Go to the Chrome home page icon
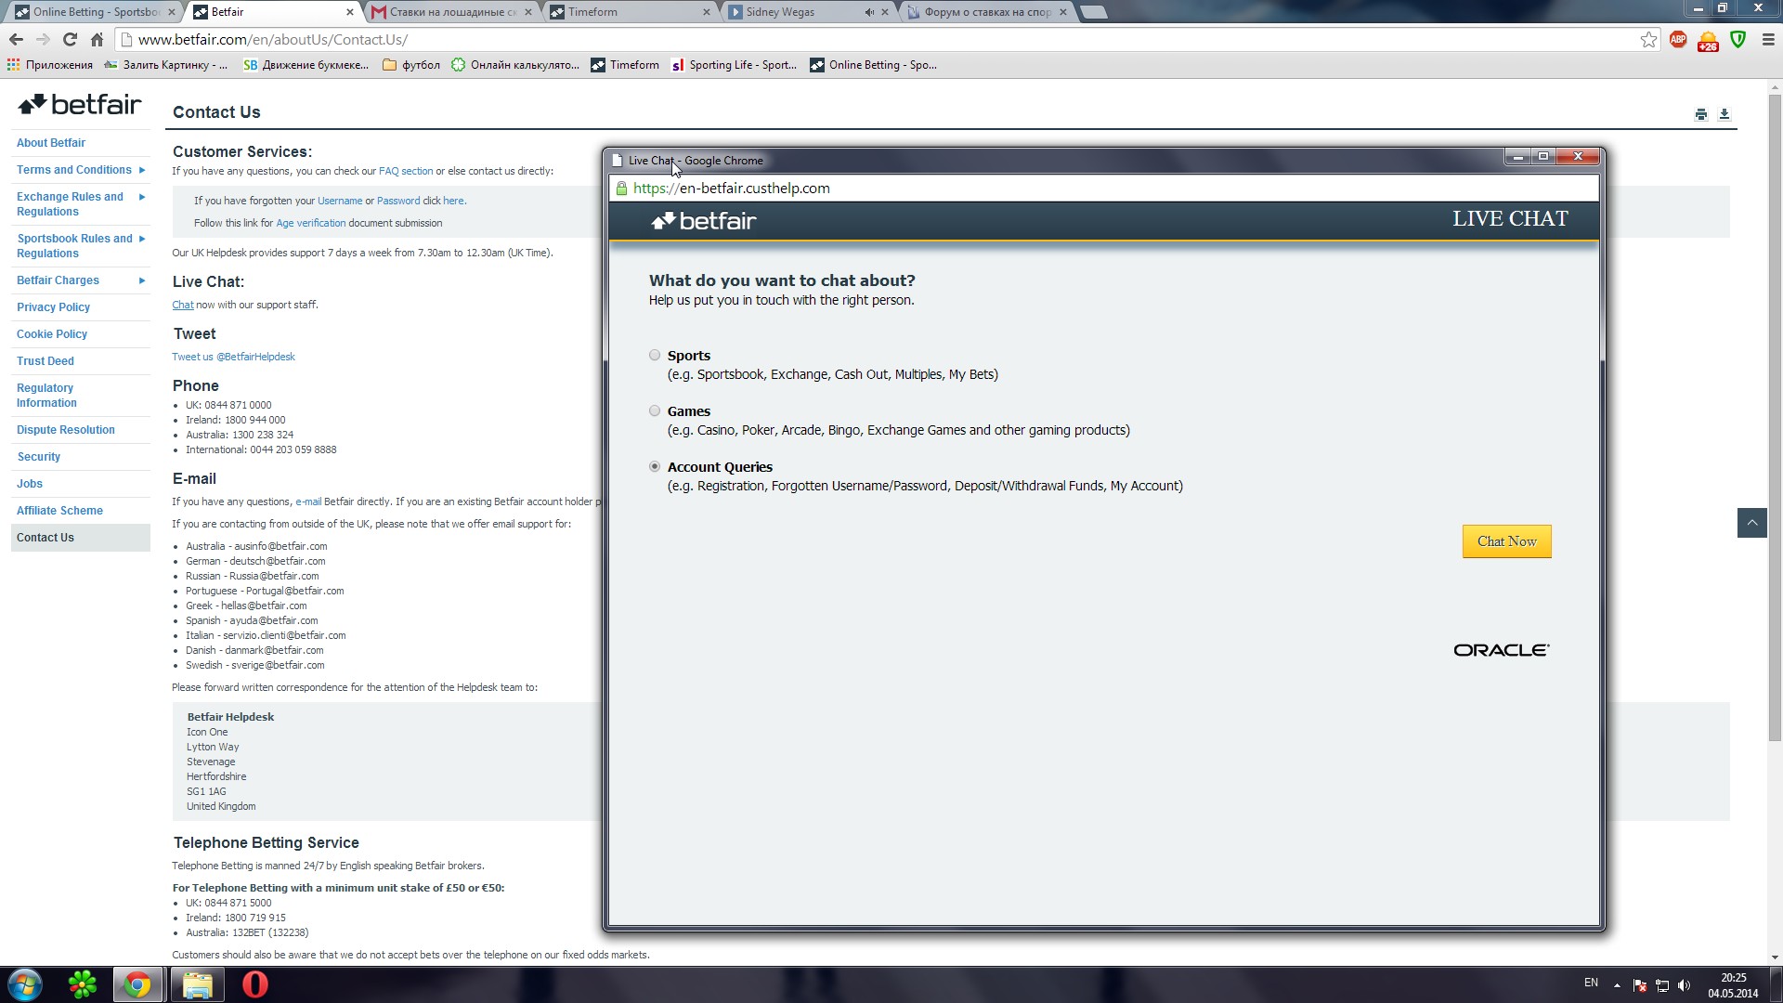This screenshot has height=1003, width=1783. pos(97,39)
